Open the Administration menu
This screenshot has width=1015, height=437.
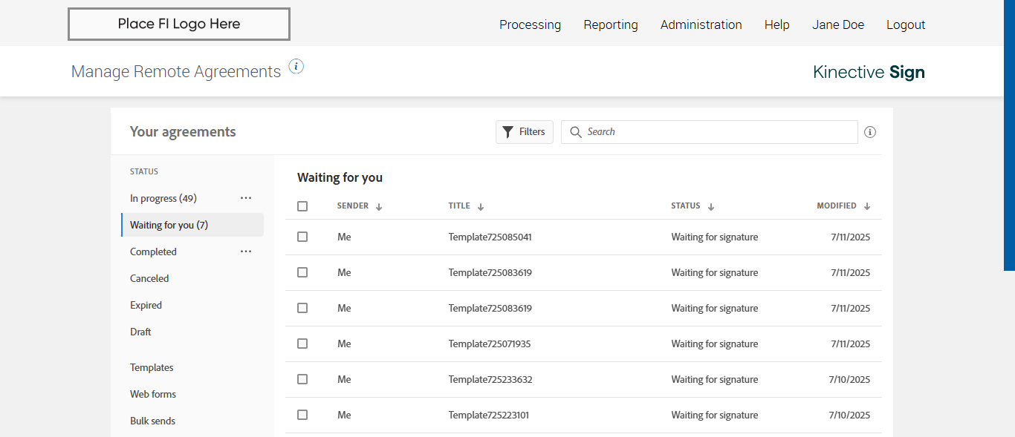701,24
